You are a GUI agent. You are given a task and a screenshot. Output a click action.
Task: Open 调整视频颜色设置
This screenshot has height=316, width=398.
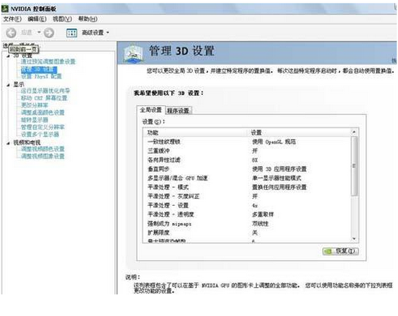tap(42, 149)
